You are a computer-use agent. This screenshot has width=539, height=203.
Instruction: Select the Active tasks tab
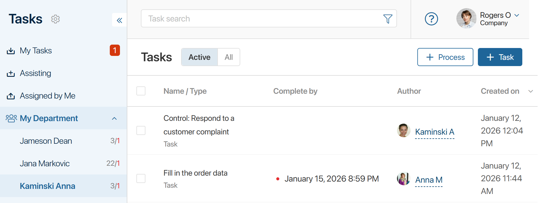click(199, 57)
